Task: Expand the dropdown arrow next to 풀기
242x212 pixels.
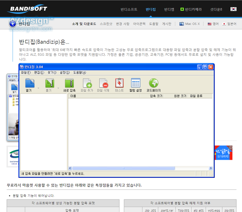Action: coord(58,88)
